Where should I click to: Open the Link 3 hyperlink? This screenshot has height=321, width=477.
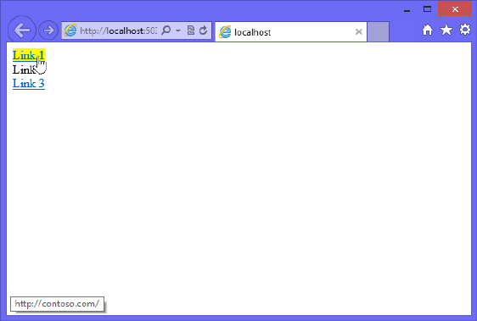click(29, 84)
